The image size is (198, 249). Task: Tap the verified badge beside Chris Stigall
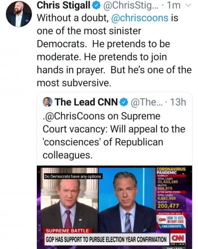tap(96, 5)
